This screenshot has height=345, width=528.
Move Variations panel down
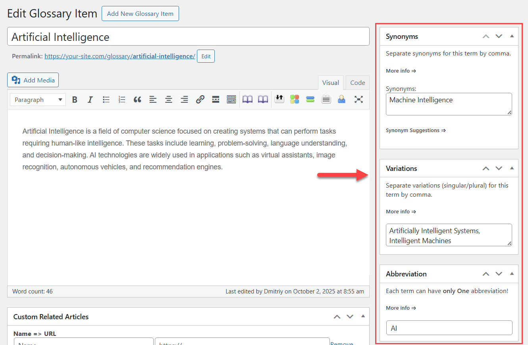tap(499, 168)
